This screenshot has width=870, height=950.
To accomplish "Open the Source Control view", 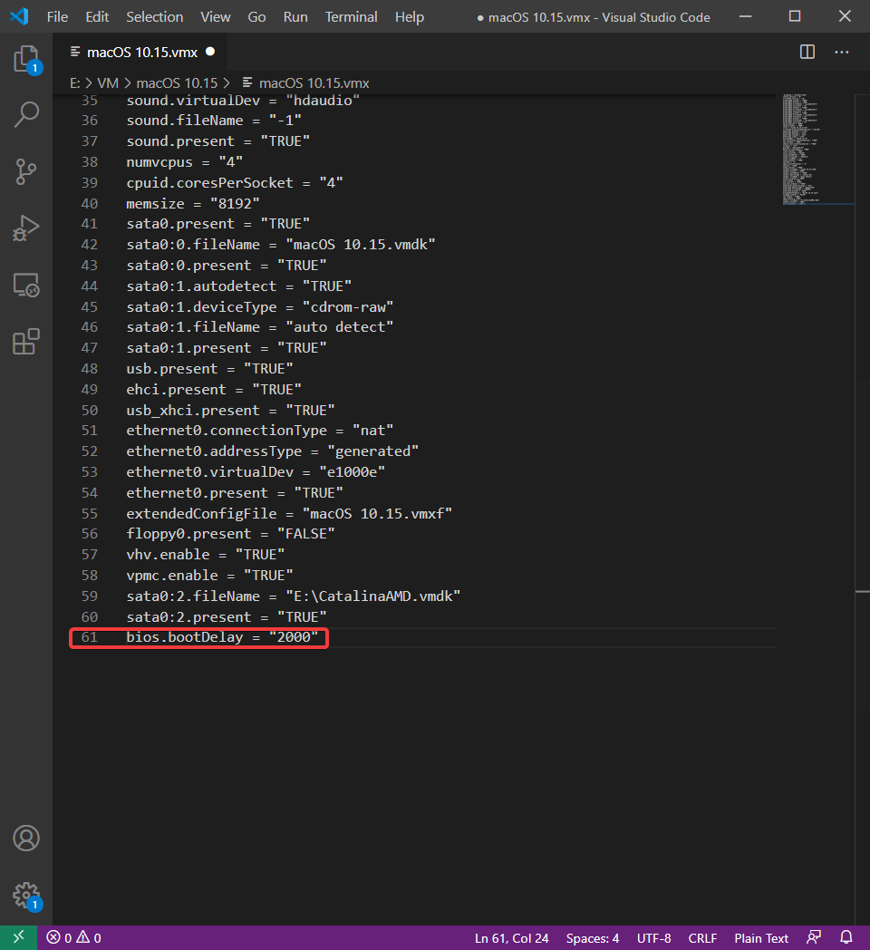I will click(x=26, y=171).
